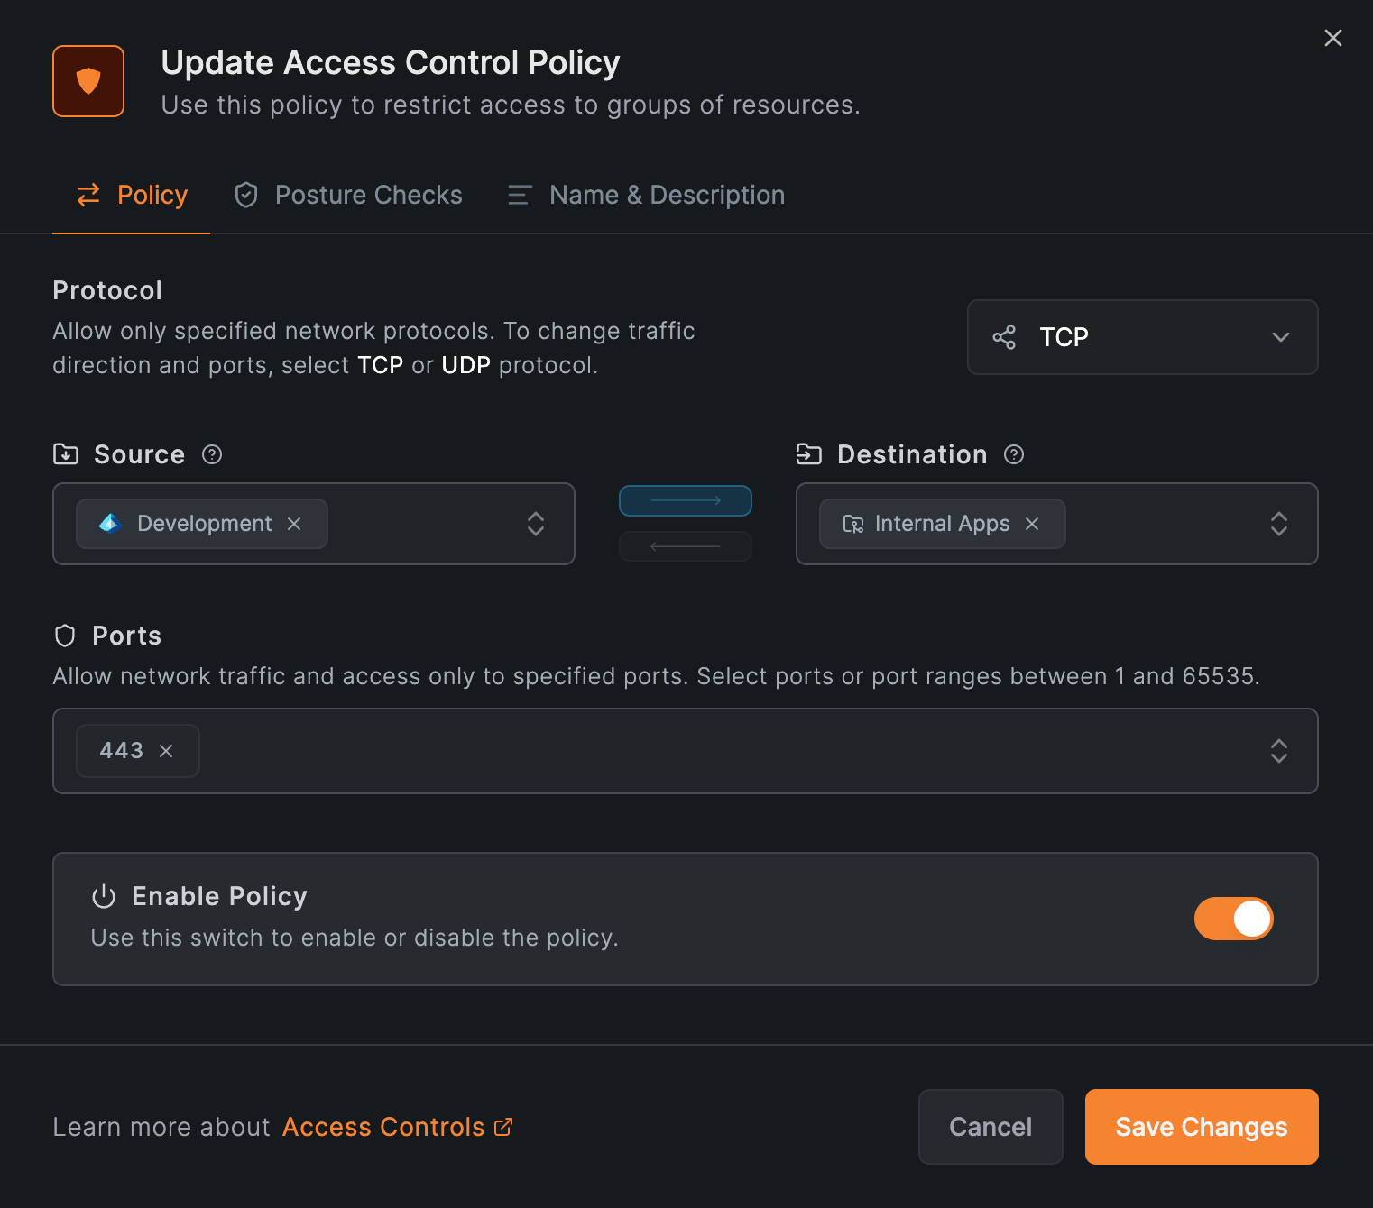Image resolution: width=1373 pixels, height=1208 pixels.
Task: Expand the Source group selector
Action: (x=536, y=524)
